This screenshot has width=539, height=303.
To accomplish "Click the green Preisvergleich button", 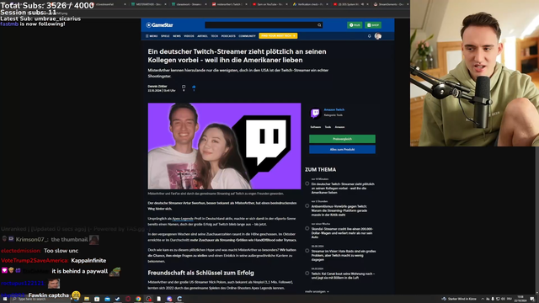I will click(x=342, y=139).
